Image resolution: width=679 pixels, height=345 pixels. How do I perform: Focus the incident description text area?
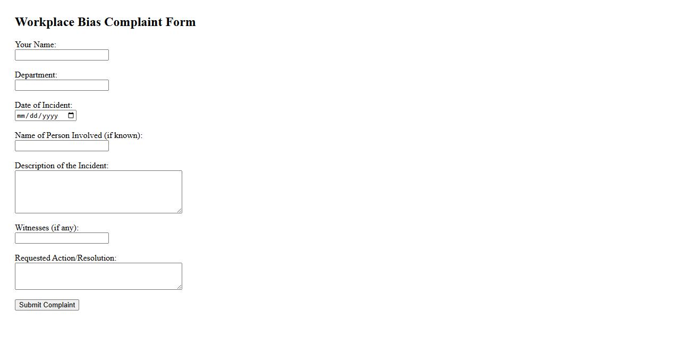tap(98, 192)
